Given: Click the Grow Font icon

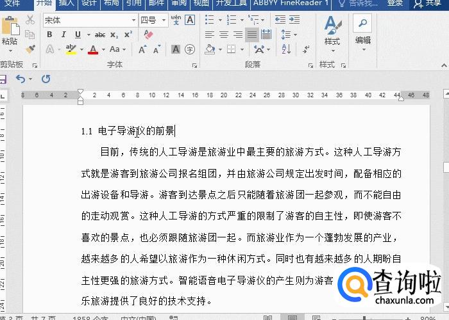Looking at the screenshot, I should pyautogui.click(x=142, y=49).
